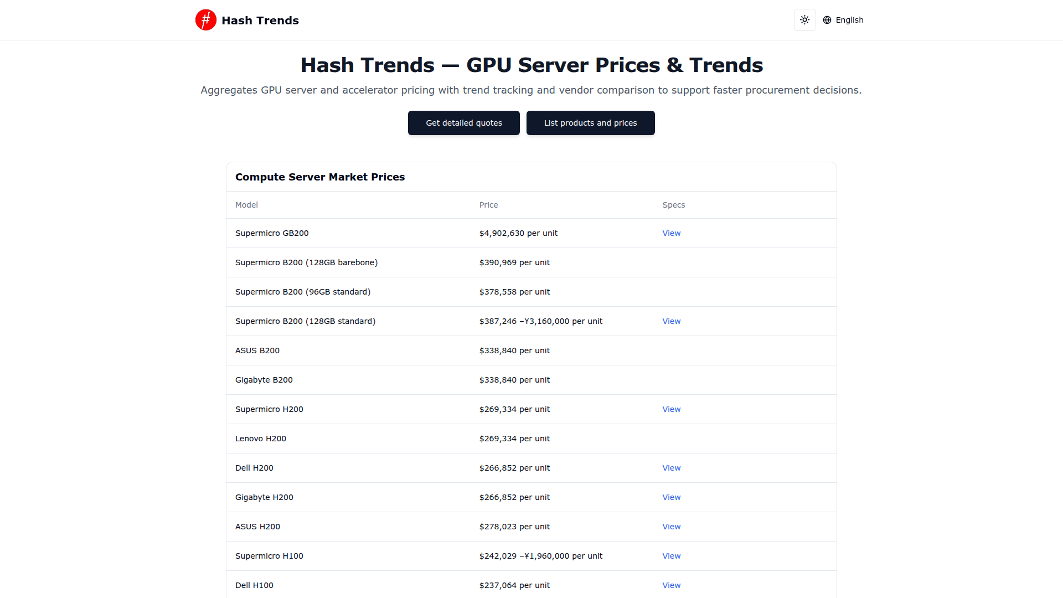Select the Dell H200 model name
1063x598 pixels.
pyautogui.click(x=254, y=468)
